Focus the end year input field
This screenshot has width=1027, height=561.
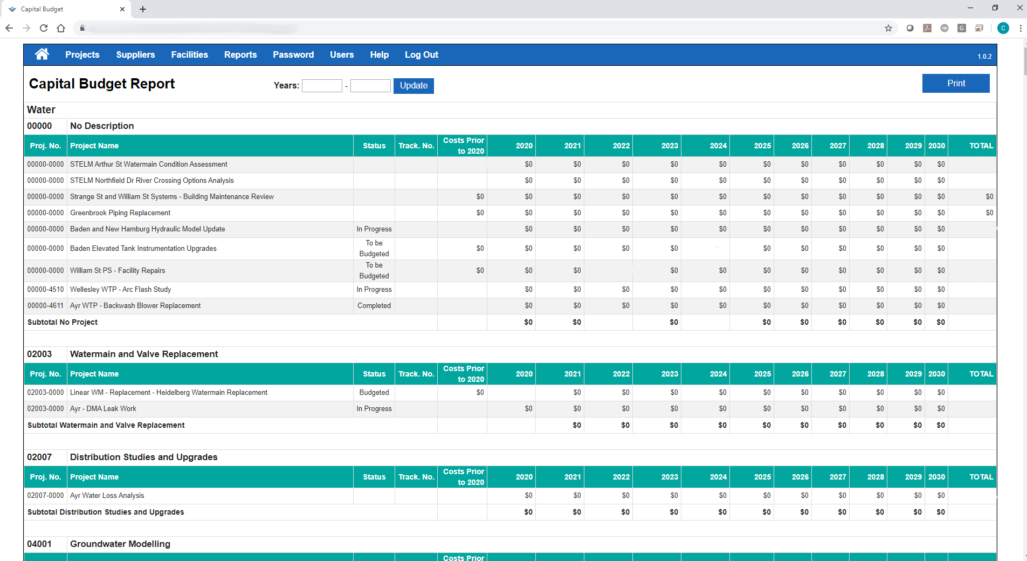(x=370, y=86)
